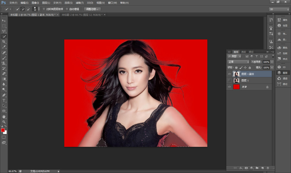Select the Lasso tool

4,31
